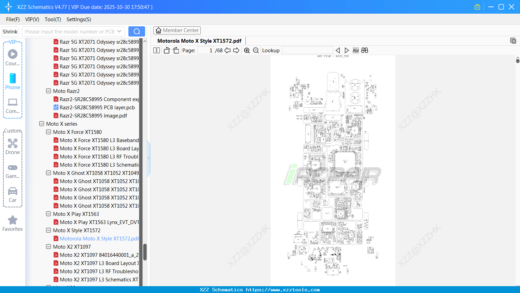520x293 pixels.
Task: Click the Member Center button
Action: point(177,30)
